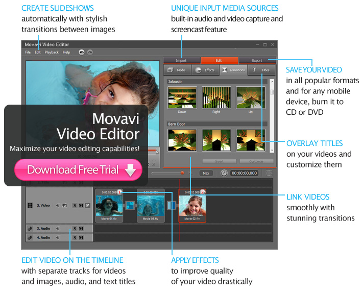363x294 pixels.
Task: Open the Titles tab
Action: 261,70
